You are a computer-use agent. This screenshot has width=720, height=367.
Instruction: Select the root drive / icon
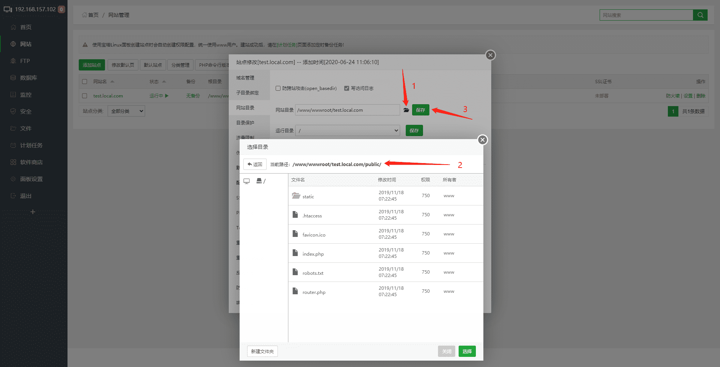point(259,181)
